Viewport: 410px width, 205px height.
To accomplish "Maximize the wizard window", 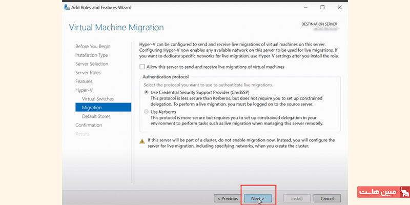I will [322, 7].
